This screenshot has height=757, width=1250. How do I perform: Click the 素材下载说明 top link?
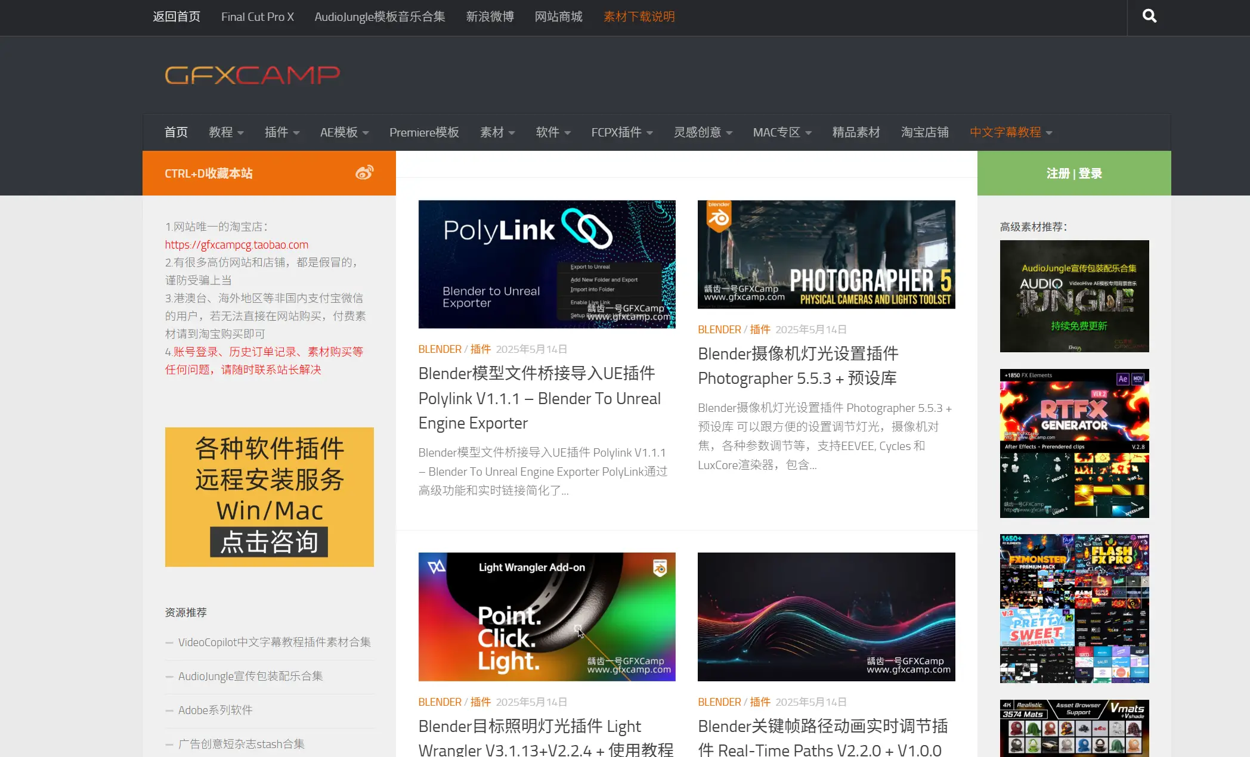(x=639, y=17)
